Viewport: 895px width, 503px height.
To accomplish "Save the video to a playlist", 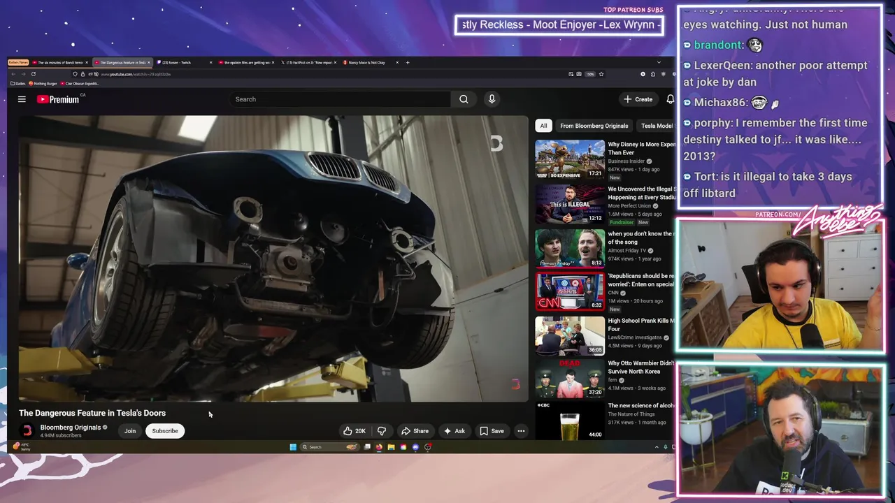I will click(x=492, y=431).
